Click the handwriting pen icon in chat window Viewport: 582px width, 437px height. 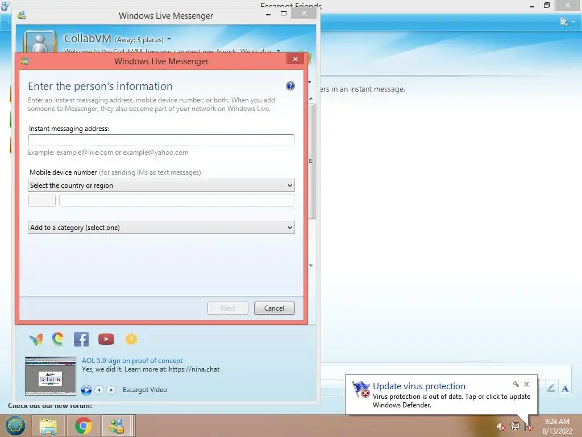pos(551,388)
